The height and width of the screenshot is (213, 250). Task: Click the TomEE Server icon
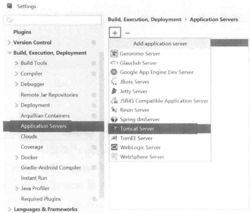click(x=114, y=138)
